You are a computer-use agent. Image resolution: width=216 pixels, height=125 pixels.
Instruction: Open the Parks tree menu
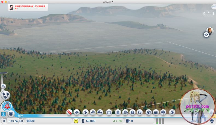[163, 112]
